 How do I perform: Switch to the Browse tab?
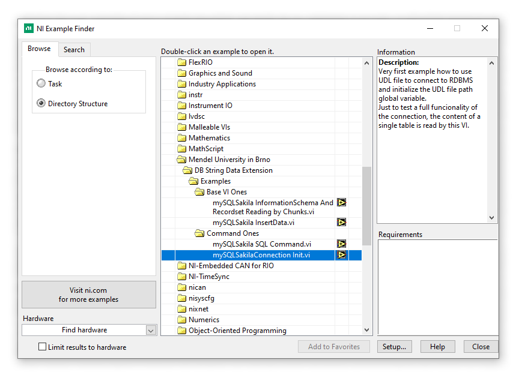point(39,49)
